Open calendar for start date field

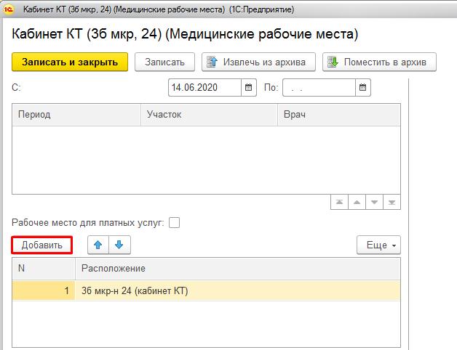click(249, 88)
